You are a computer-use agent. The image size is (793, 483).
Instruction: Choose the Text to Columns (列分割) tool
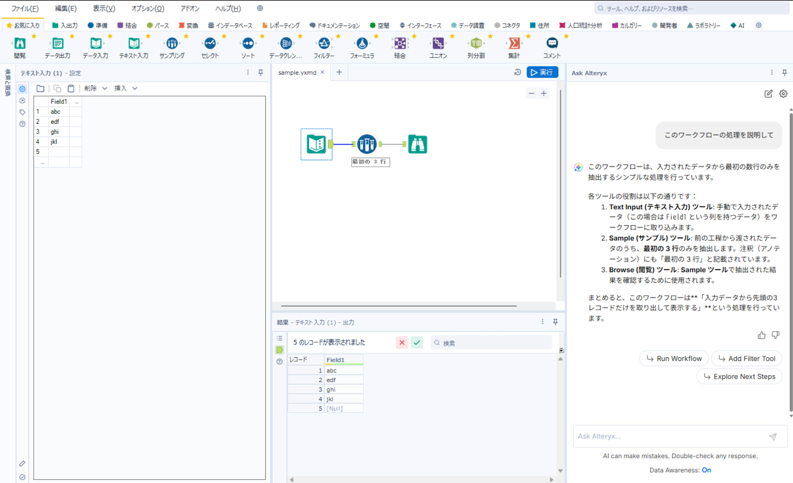click(476, 47)
